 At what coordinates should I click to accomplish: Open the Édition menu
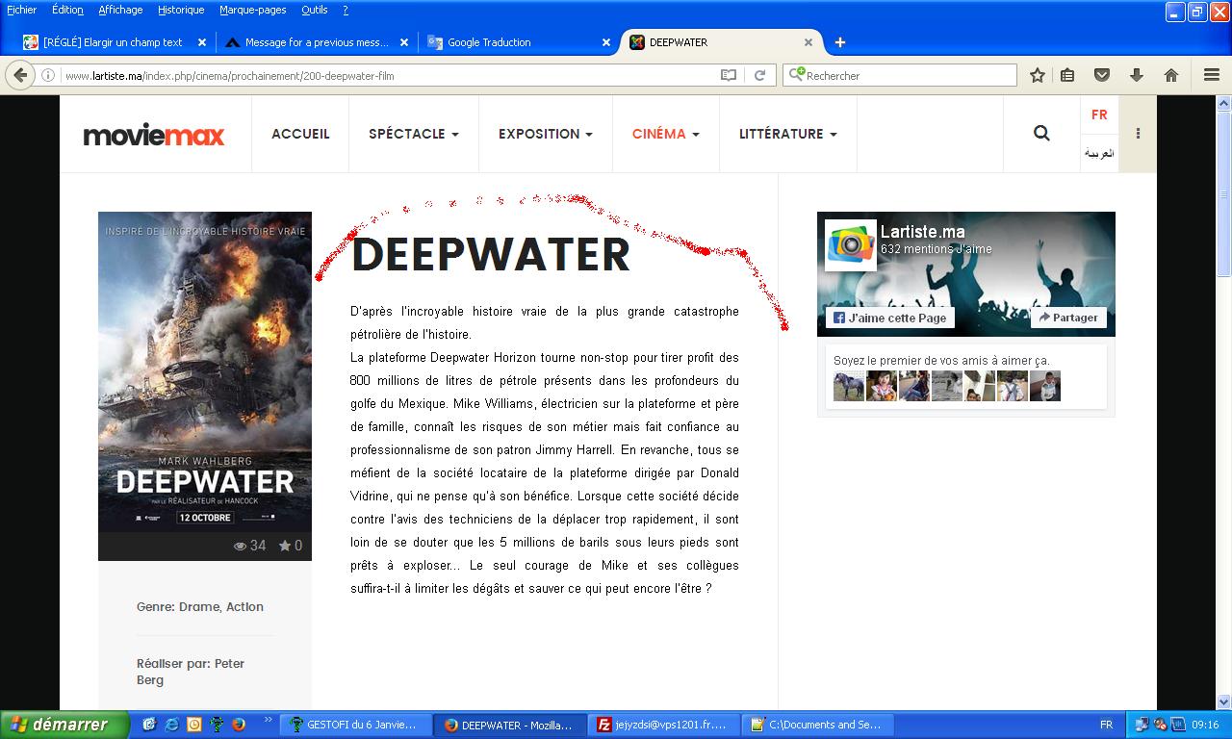(67, 10)
